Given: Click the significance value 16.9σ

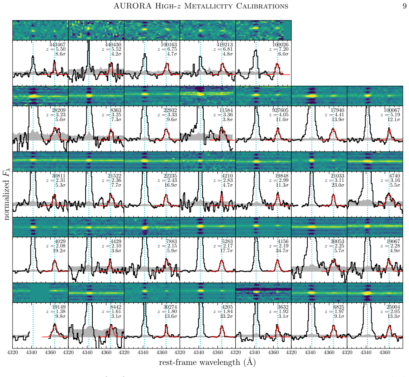Looking at the screenshot, I should [x=170, y=185].
